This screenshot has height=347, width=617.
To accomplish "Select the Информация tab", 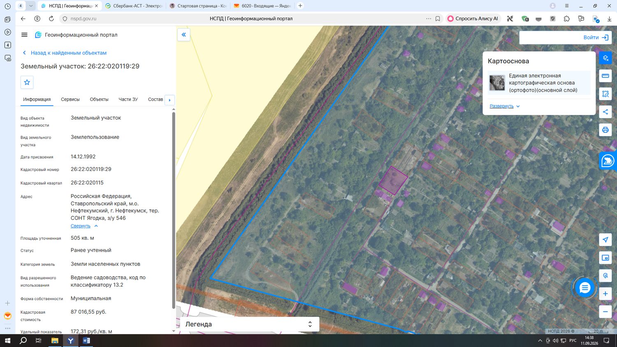I will click(x=37, y=99).
